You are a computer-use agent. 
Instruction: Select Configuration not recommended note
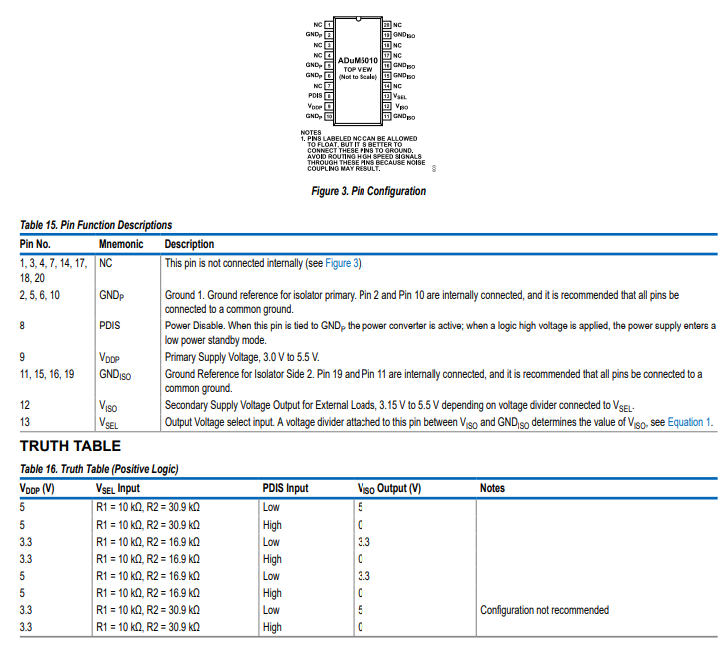pyautogui.click(x=545, y=610)
